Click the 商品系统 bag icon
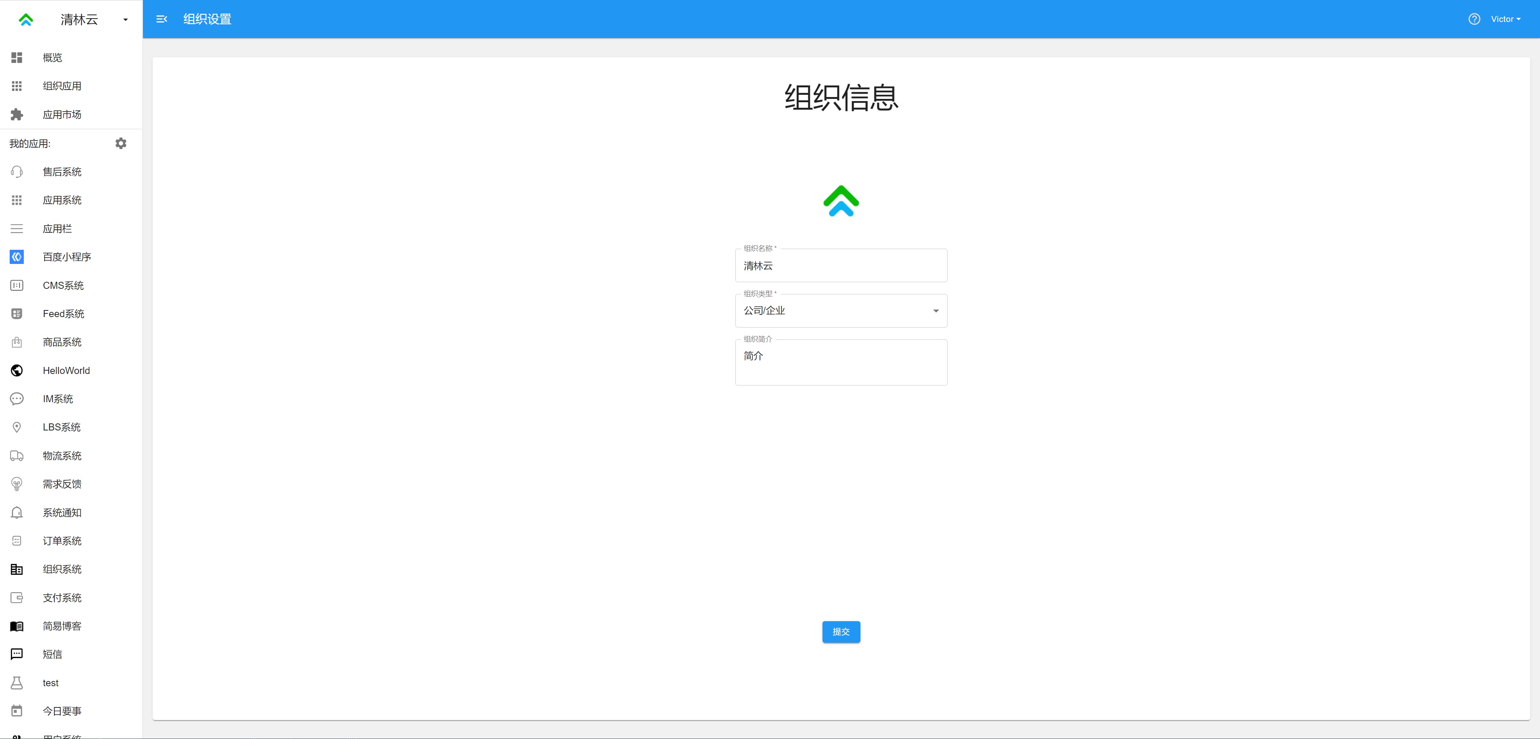Viewport: 1540px width, 739px height. pos(17,342)
